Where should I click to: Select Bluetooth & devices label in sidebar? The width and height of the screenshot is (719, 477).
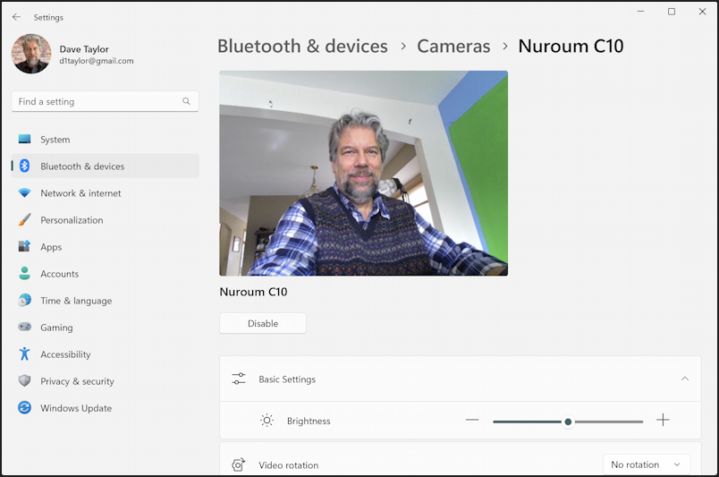[82, 166]
